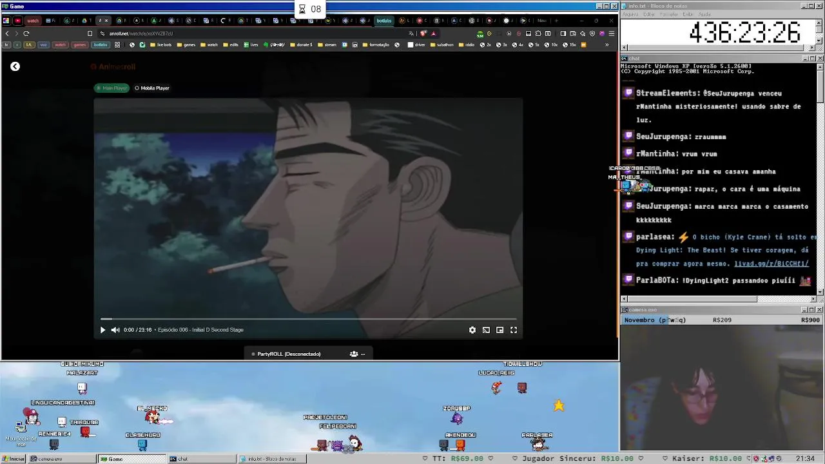Click the Brave shield icon
The image size is (825, 464).
(x=423, y=34)
